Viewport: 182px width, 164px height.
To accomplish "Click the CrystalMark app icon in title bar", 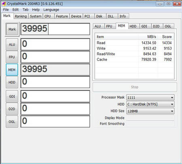I will (x=4, y=4).
